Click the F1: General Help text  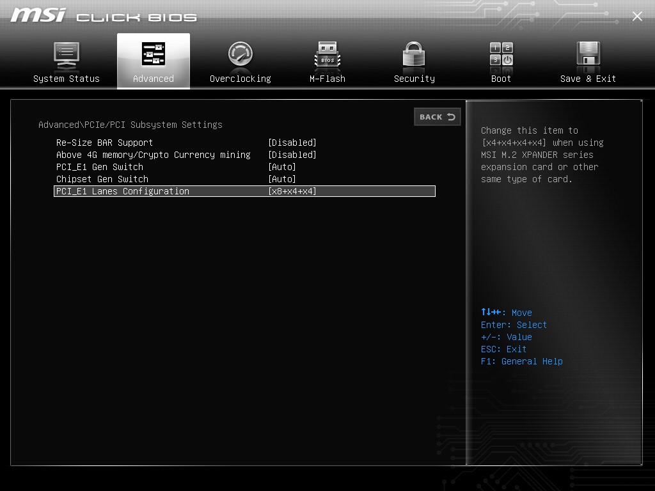[x=522, y=361]
